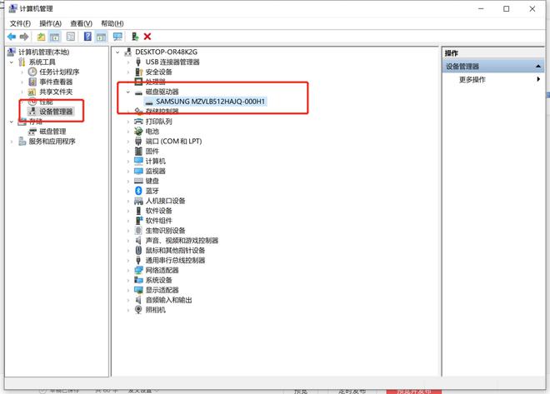550x394 pixels.
Task: Expand the 服务和应用程序 node arrow
Action: pos(12,142)
